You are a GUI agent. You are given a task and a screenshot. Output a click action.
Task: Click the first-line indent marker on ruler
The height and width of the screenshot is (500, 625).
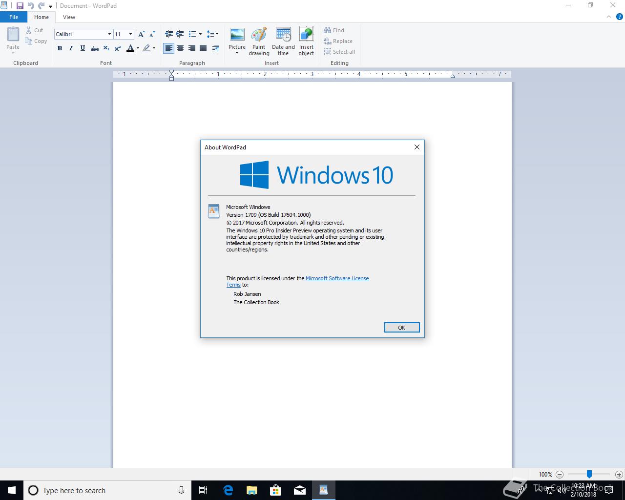(171, 72)
